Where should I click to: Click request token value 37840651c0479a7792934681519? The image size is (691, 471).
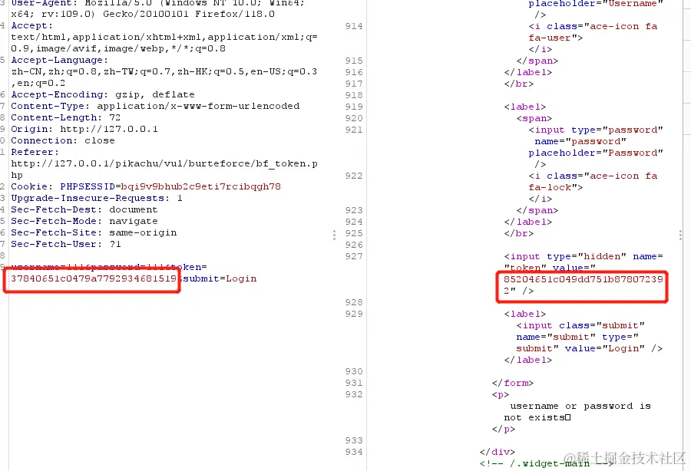pos(94,278)
